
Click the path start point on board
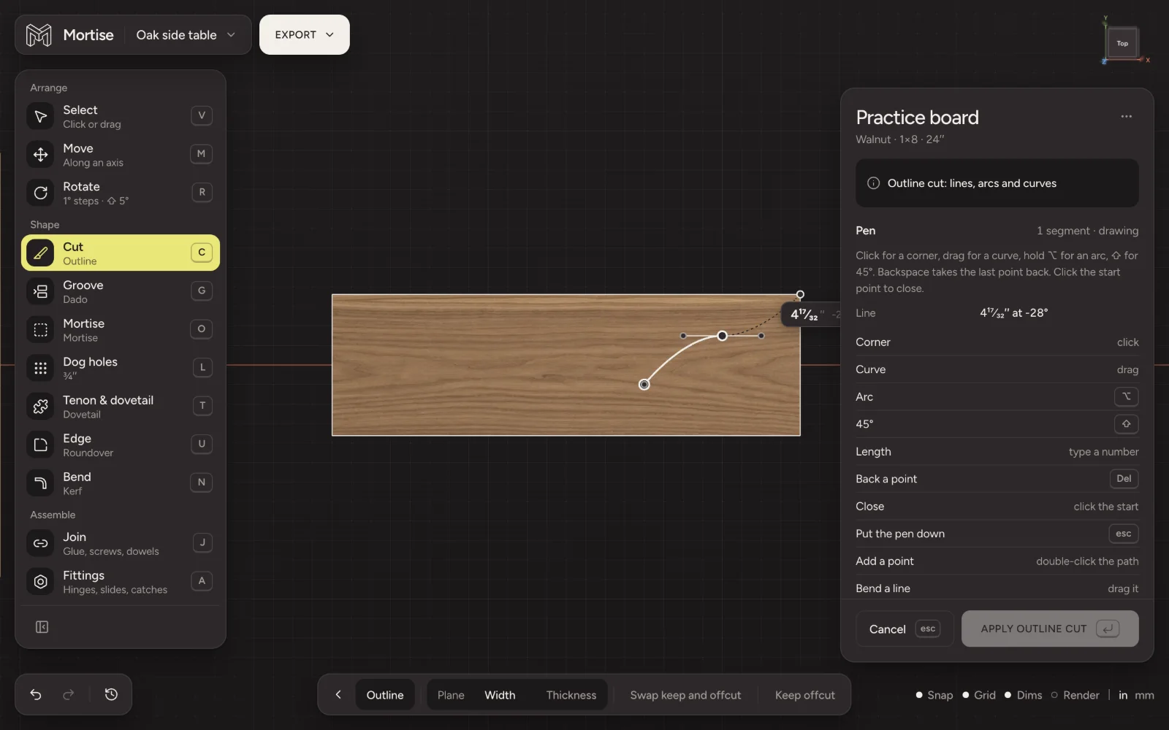tap(644, 385)
